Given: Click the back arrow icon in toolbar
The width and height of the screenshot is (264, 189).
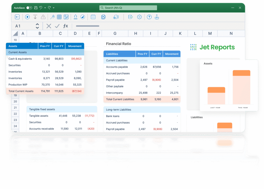Looking at the screenshot, I should click(x=17, y=17).
